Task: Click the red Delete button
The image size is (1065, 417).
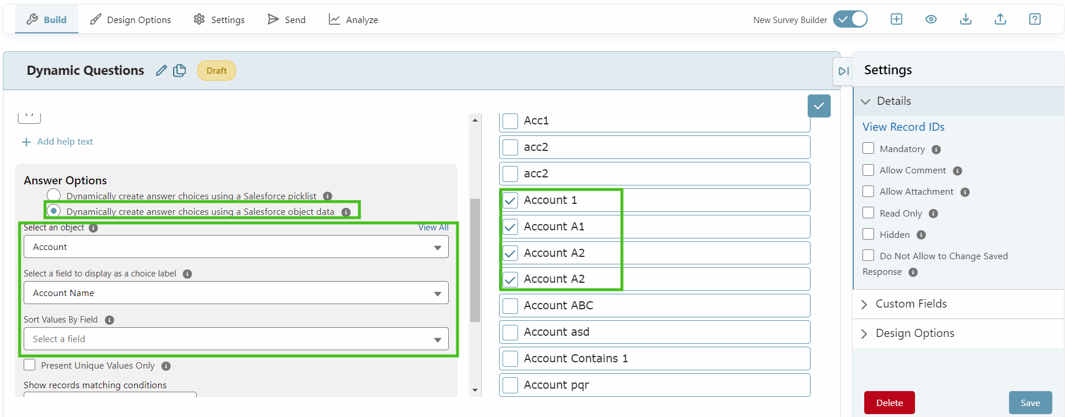Action: point(889,403)
